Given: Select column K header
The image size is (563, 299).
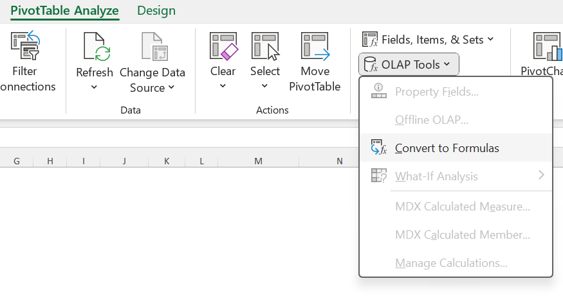Looking at the screenshot, I should point(167,161).
